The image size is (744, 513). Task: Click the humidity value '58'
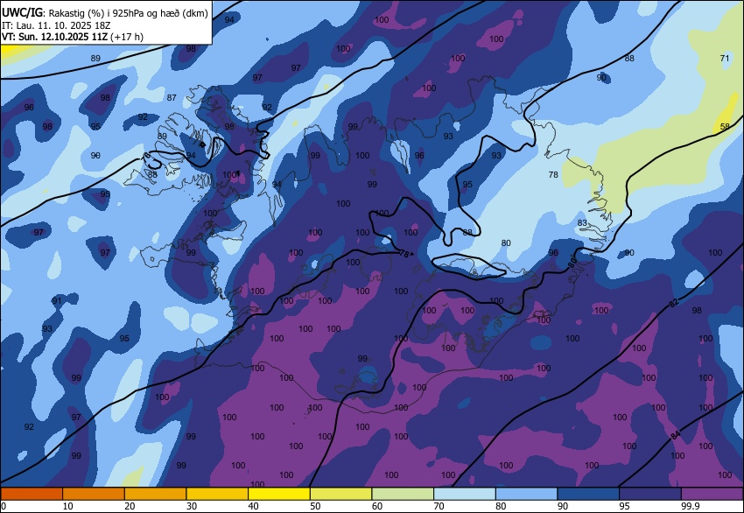724,127
